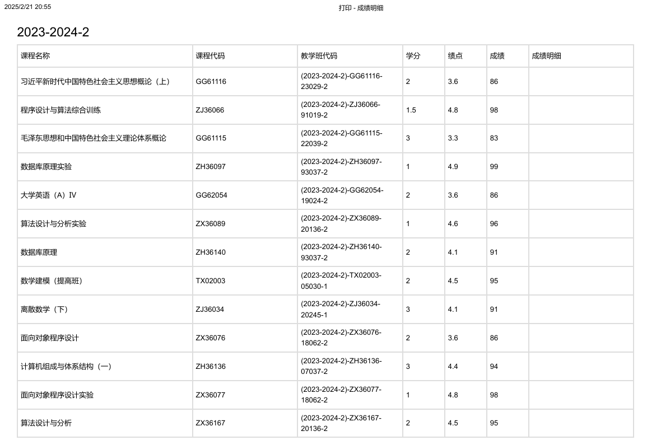The image size is (647, 445).
Task: Click the 课程名称 column header
Action: (35, 55)
